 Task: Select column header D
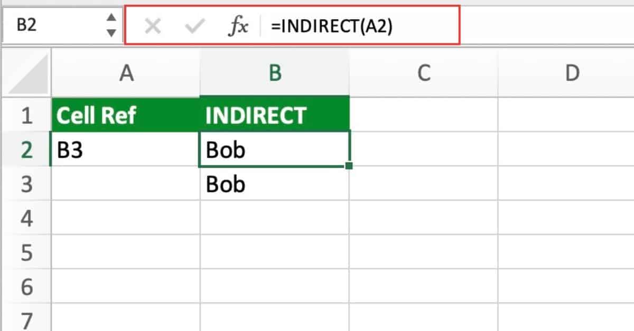point(573,73)
